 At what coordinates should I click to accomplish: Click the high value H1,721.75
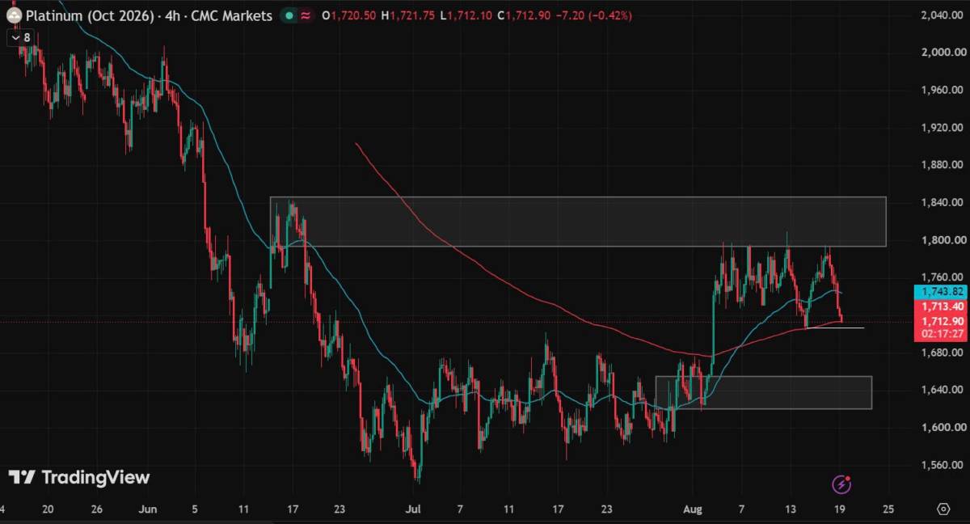click(409, 15)
